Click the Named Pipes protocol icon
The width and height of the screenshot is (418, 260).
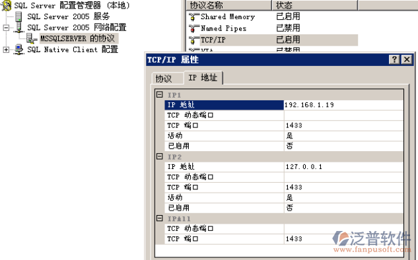(193, 28)
